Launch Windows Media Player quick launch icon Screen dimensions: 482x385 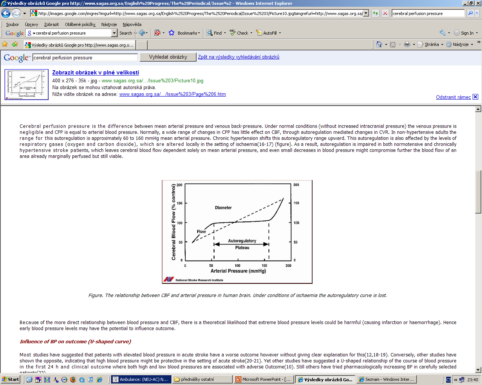click(64, 380)
